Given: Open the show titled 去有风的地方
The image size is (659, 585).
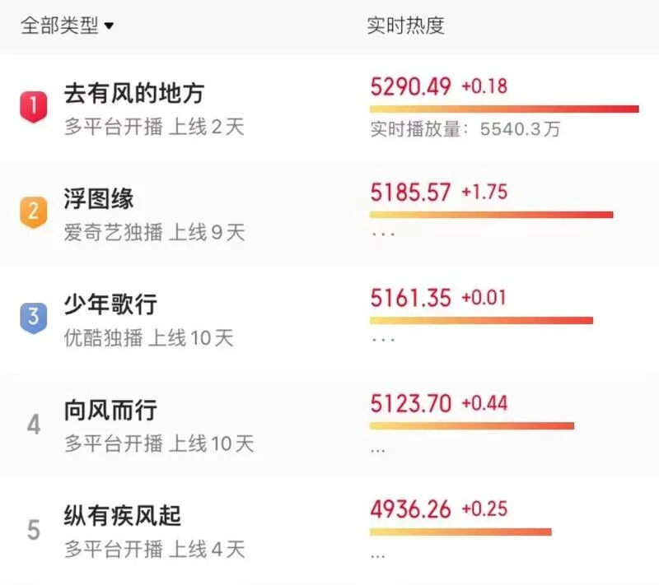Looking at the screenshot, I should (x=134, y=93).
